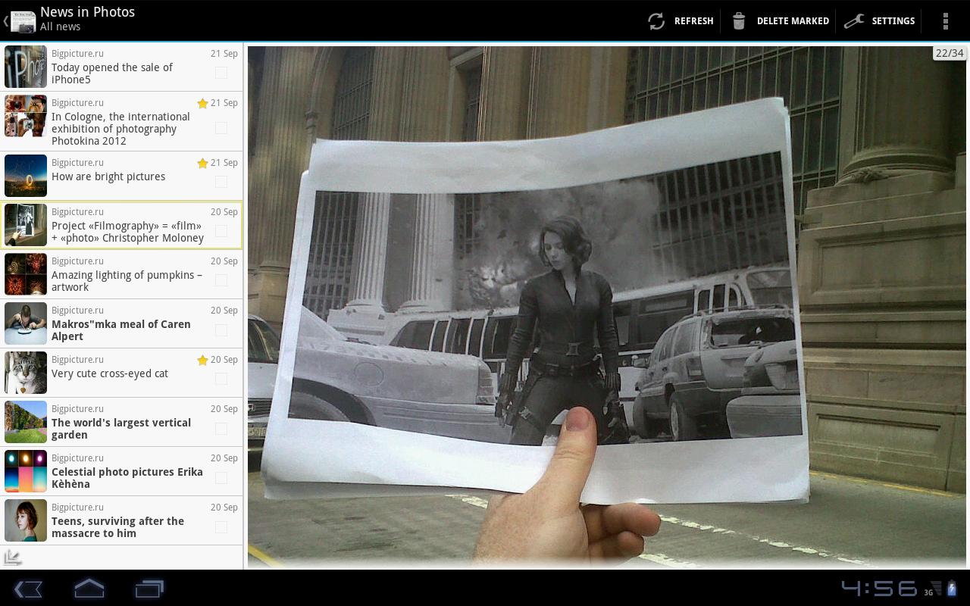Image resolution: width=970 pixels, height=606 pixels.
Task: Select 'Project «Filmography»' Christopher Moloney headline
Action: point(127,232)
